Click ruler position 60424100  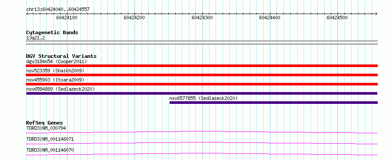coord(67,18)
